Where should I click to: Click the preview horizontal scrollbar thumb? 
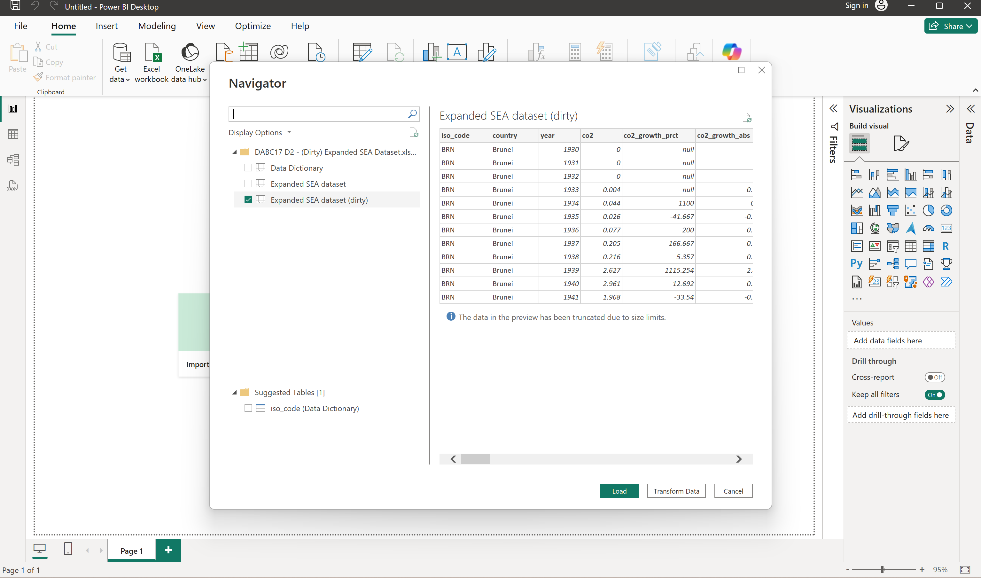[x=476, y=459]
